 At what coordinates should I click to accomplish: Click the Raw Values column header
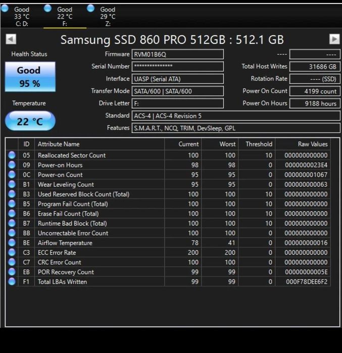tap(303, 144)
